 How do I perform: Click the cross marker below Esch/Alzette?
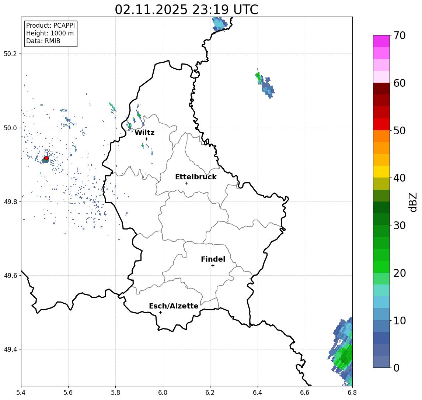[x=160, y=313]
